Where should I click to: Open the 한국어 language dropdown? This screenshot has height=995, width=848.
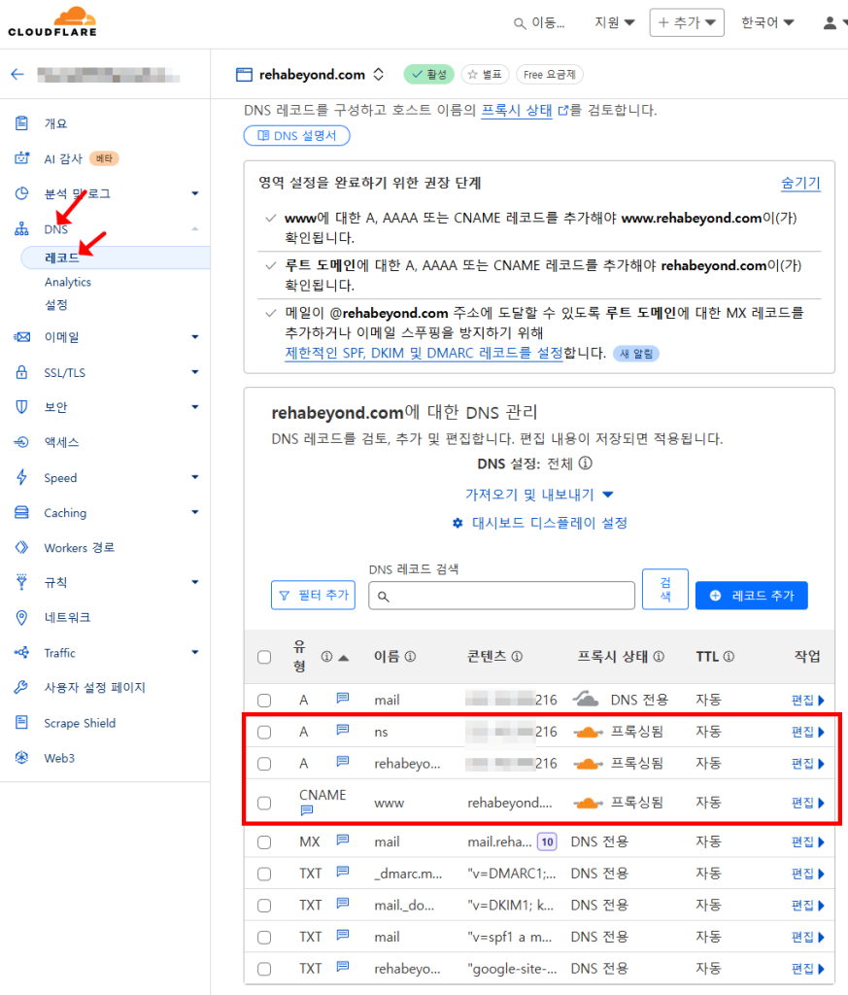[767, 23]
